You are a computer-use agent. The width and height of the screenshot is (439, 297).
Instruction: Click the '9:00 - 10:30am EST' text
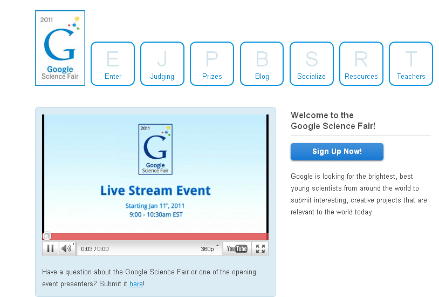[156, 214]
